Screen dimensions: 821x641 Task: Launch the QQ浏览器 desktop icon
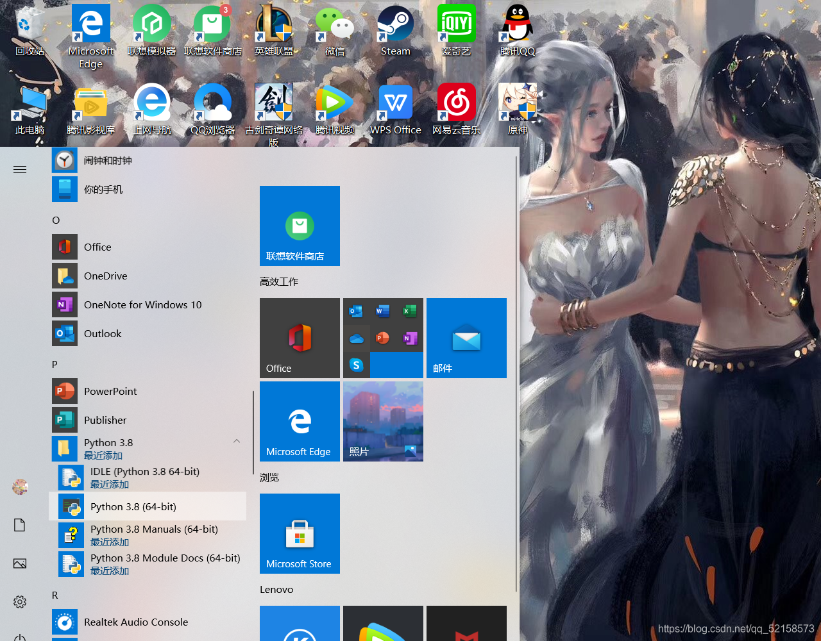point(213,110)
